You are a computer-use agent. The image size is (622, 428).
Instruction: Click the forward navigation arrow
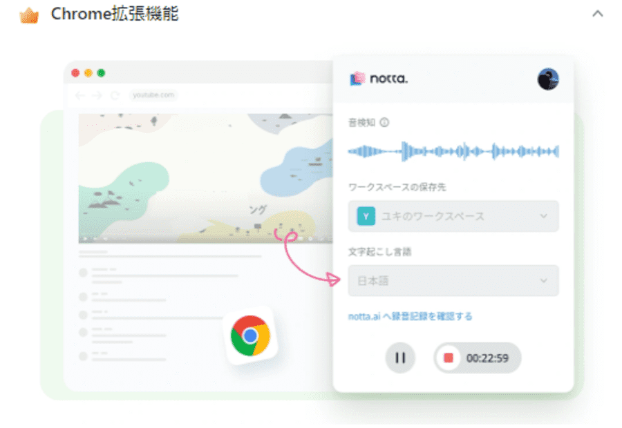(x=95, y=95)
